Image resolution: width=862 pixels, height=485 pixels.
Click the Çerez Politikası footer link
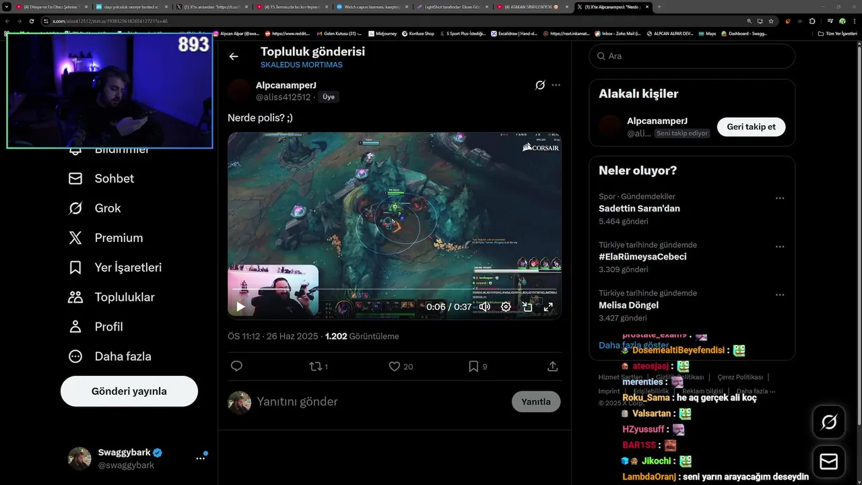pyautogui.click(x=740, y=377)
